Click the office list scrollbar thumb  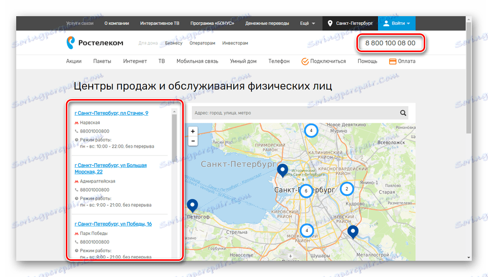coord(174,137)
